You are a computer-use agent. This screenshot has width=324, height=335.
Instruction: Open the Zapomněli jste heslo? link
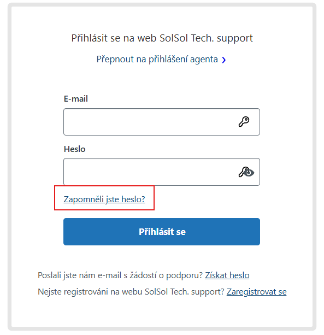(104, 199)
